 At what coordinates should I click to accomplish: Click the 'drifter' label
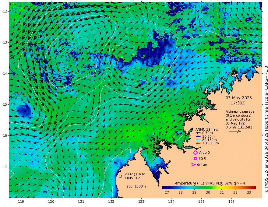(x=202, y=164)
